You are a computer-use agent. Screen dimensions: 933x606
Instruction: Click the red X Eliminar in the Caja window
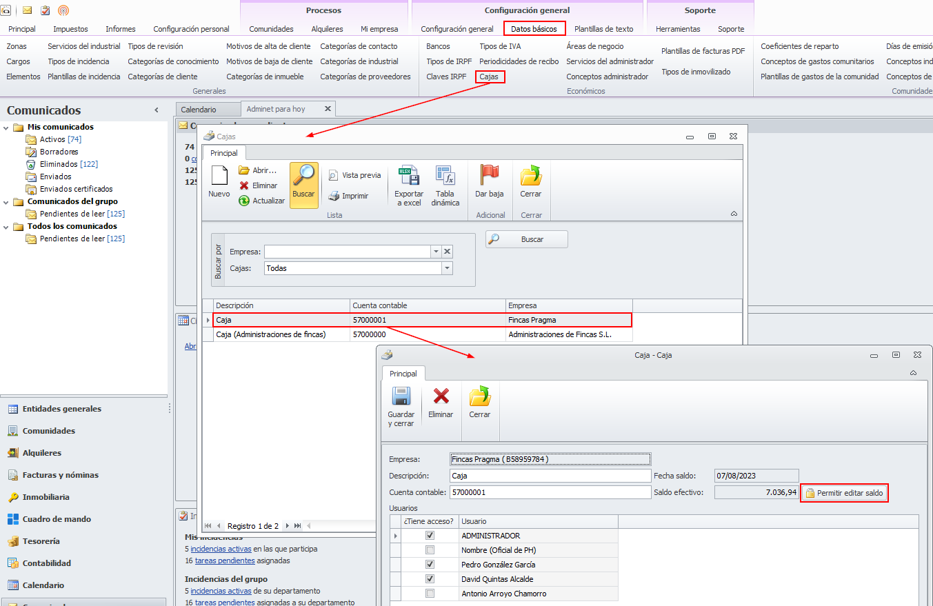pyautogui.click(x=441, y=403)
